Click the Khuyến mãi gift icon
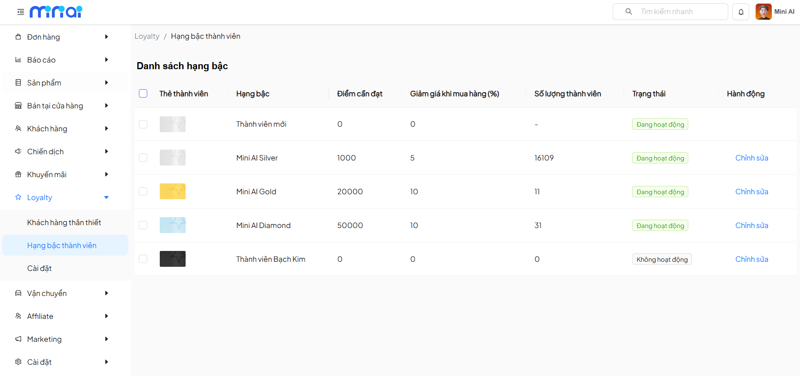Screen dimensions: 800x376 (18, 174)
